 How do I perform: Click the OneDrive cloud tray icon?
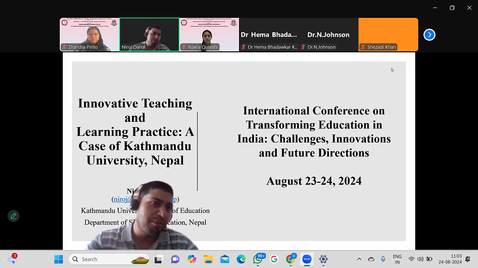(371, 259)
